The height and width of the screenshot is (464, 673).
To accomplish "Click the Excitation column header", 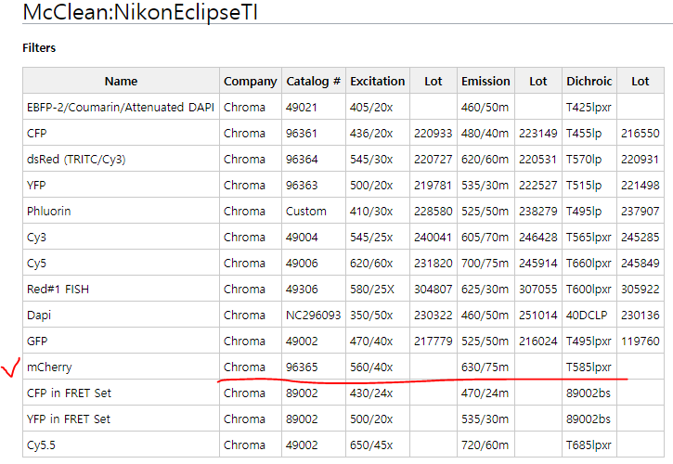I will (x=377, y=81).
